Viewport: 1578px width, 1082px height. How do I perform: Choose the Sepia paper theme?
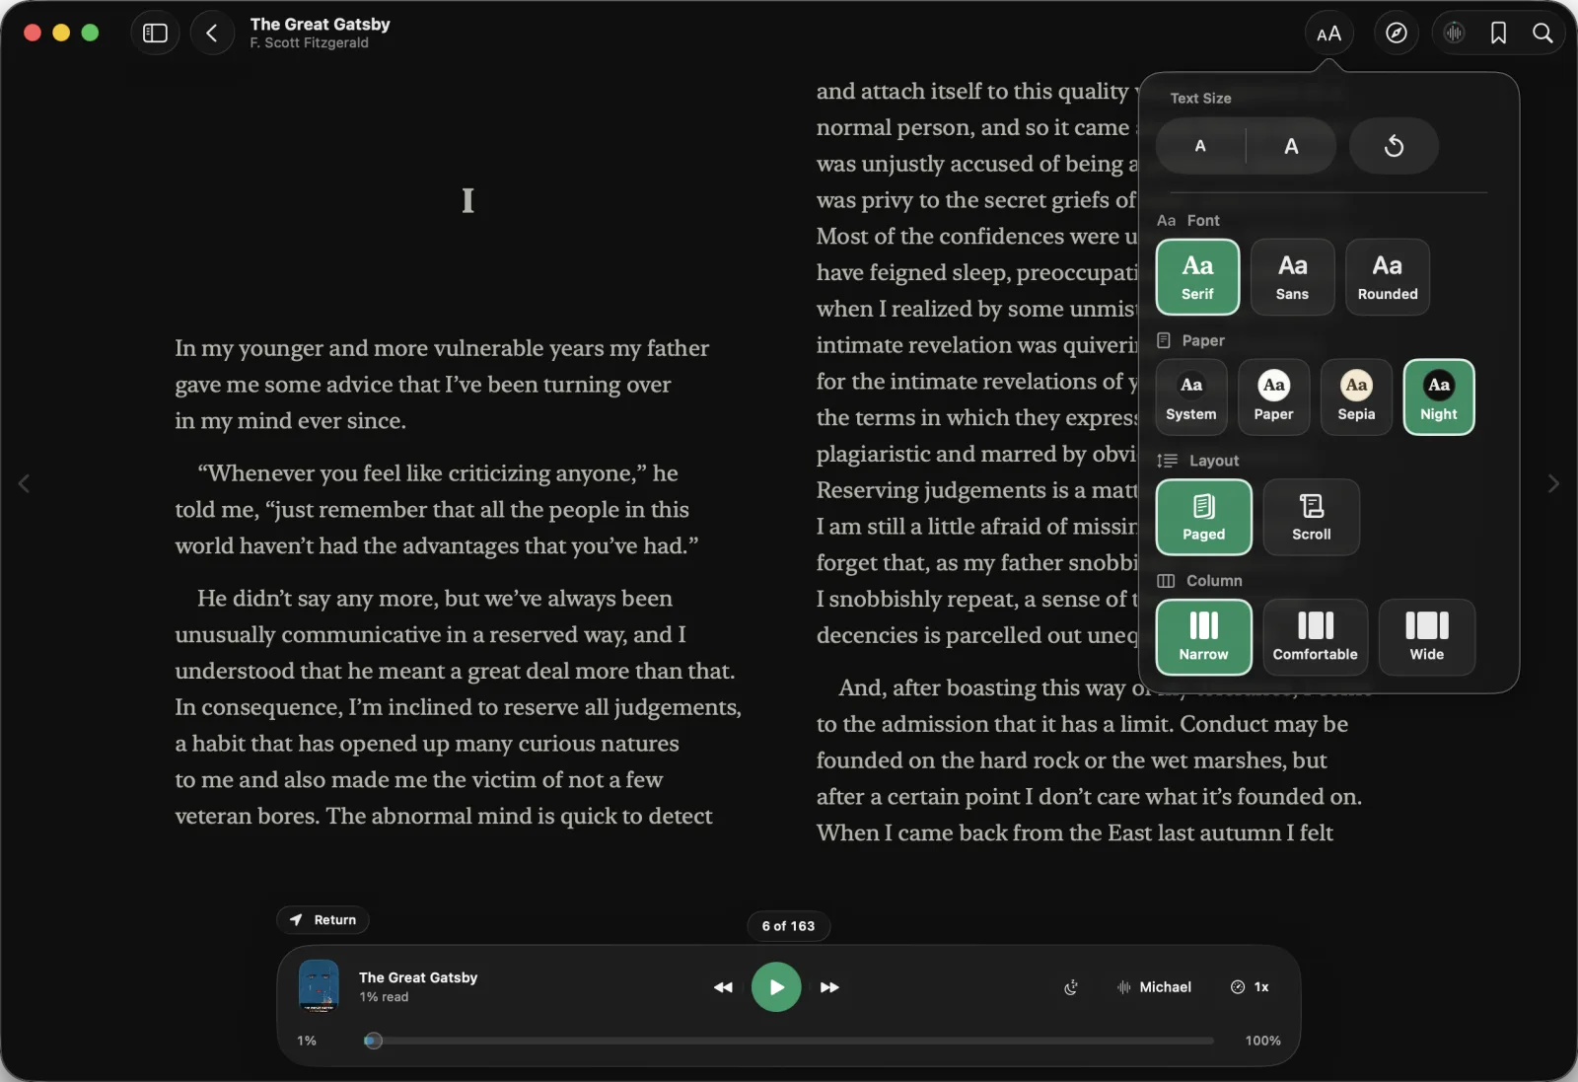point(1356,397)
